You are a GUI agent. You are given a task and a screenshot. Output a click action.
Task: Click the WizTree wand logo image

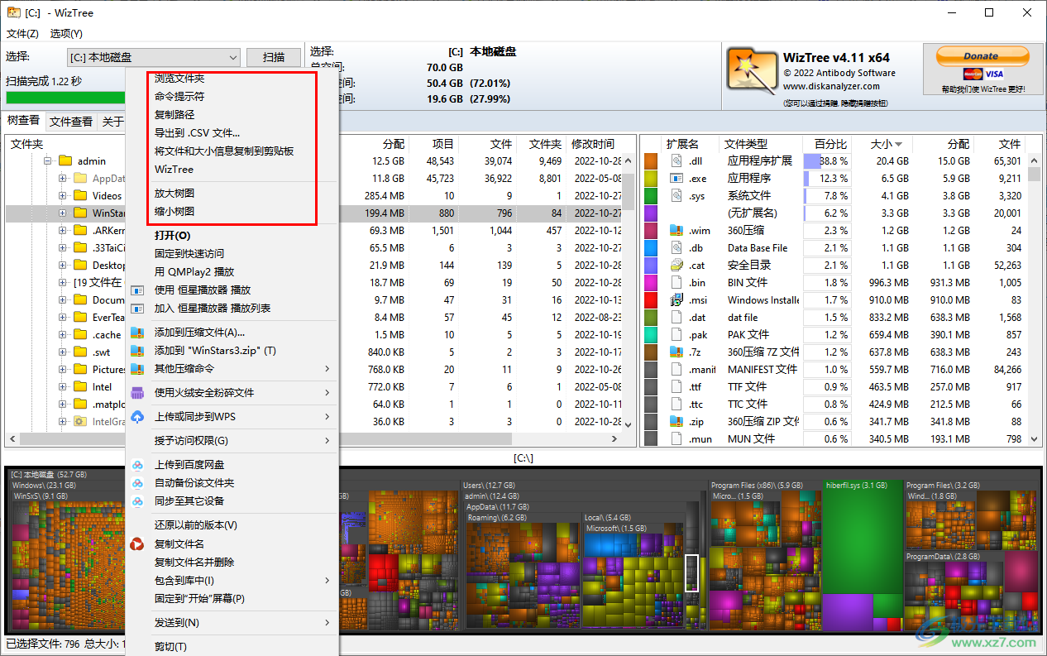[x=752, y=69]
